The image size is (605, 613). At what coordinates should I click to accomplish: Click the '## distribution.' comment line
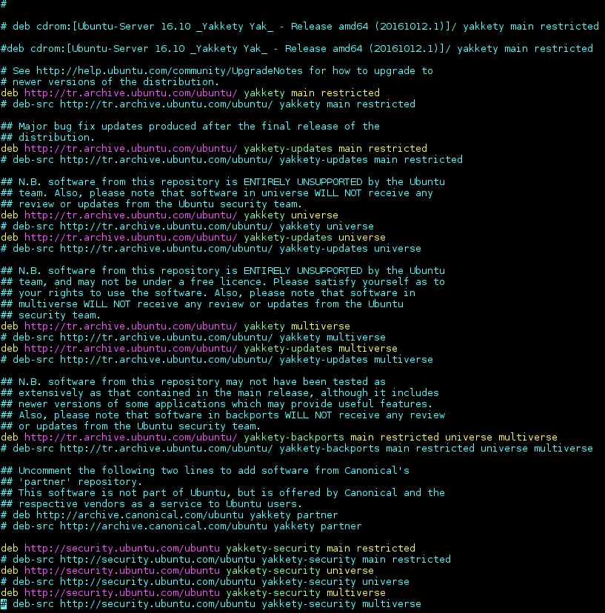(47, 138)
